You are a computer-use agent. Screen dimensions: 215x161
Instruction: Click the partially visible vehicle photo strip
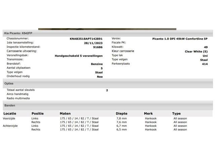coord(107,29)
